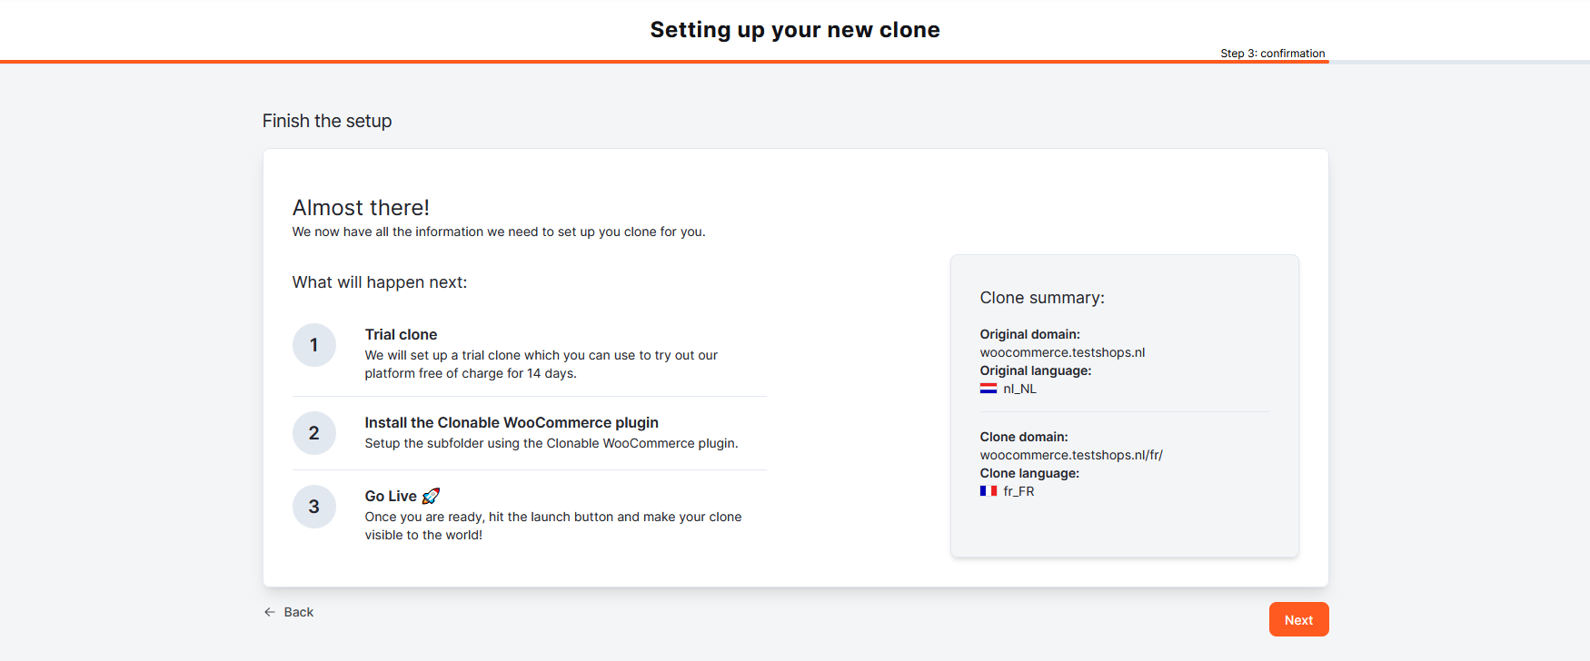Click the 'Almost there!' heading
This screenshot has height=661, width=1590.
[x=361, y=208]
